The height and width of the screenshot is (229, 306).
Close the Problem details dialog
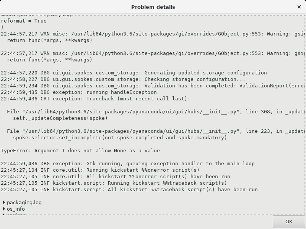(299, 7)
